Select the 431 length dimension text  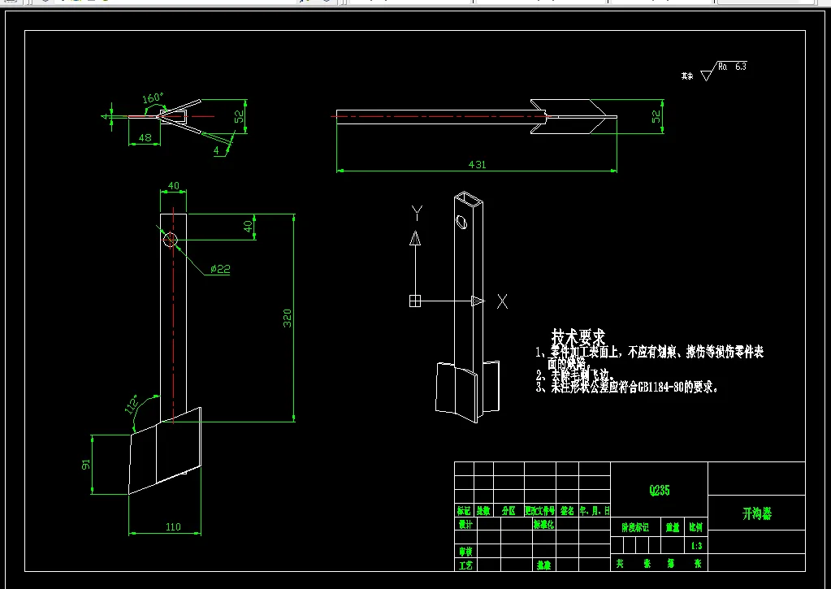(477, 164)
